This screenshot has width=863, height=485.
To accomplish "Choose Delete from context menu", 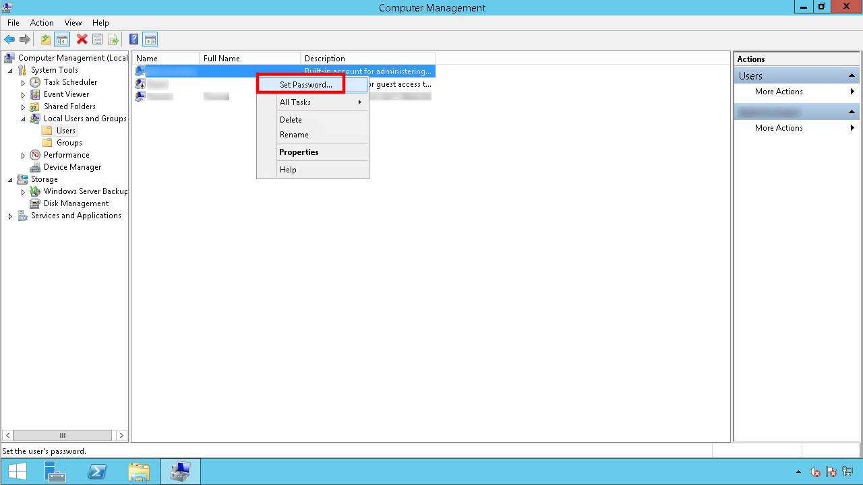I will coord(313,120).
